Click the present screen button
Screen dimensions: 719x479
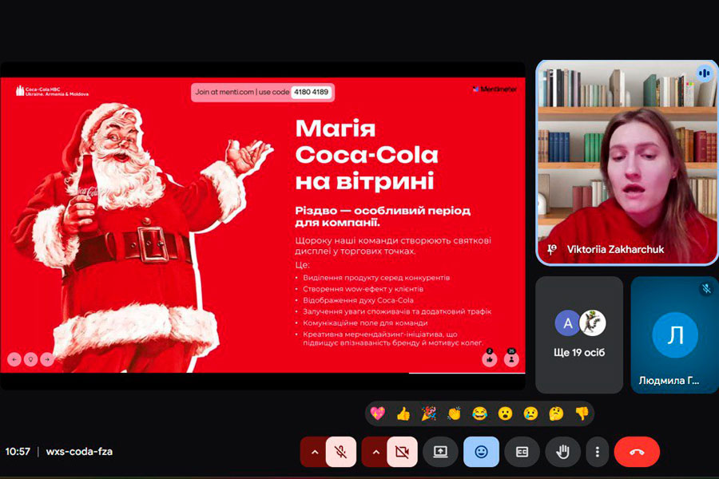[x=440, y=452]
